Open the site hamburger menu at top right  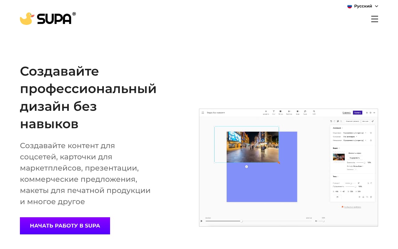tap(375, 19)
